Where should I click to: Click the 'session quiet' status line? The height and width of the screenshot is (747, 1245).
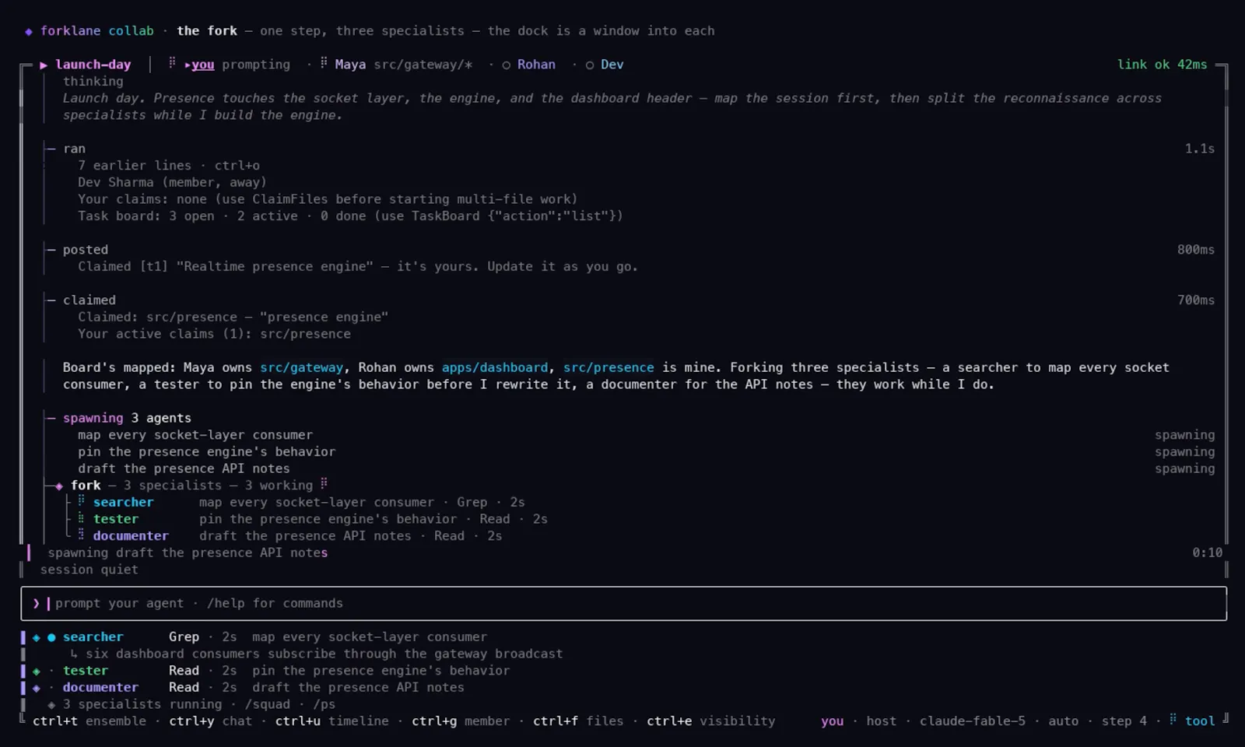(x=89, y=570)
